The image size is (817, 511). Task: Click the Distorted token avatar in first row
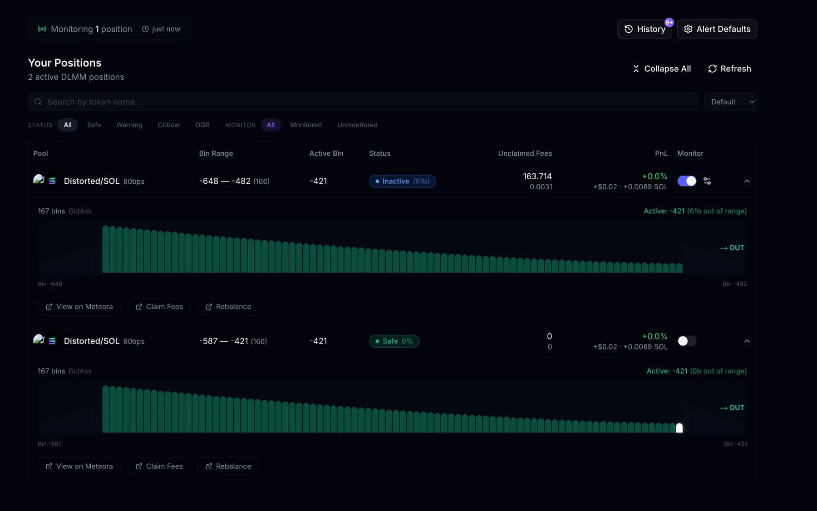39,179
